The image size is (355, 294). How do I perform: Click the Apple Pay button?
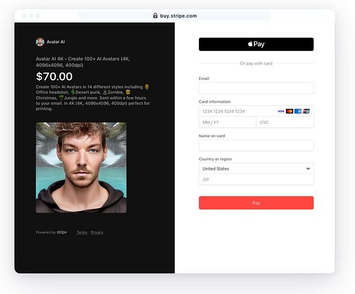coord(256,44)
